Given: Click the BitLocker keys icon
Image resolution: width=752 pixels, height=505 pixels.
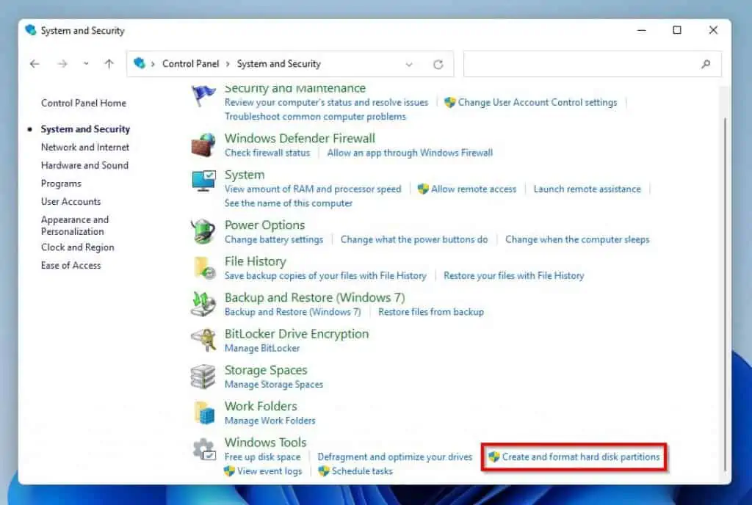Looking at the screenshot, I should click(204, 340).
